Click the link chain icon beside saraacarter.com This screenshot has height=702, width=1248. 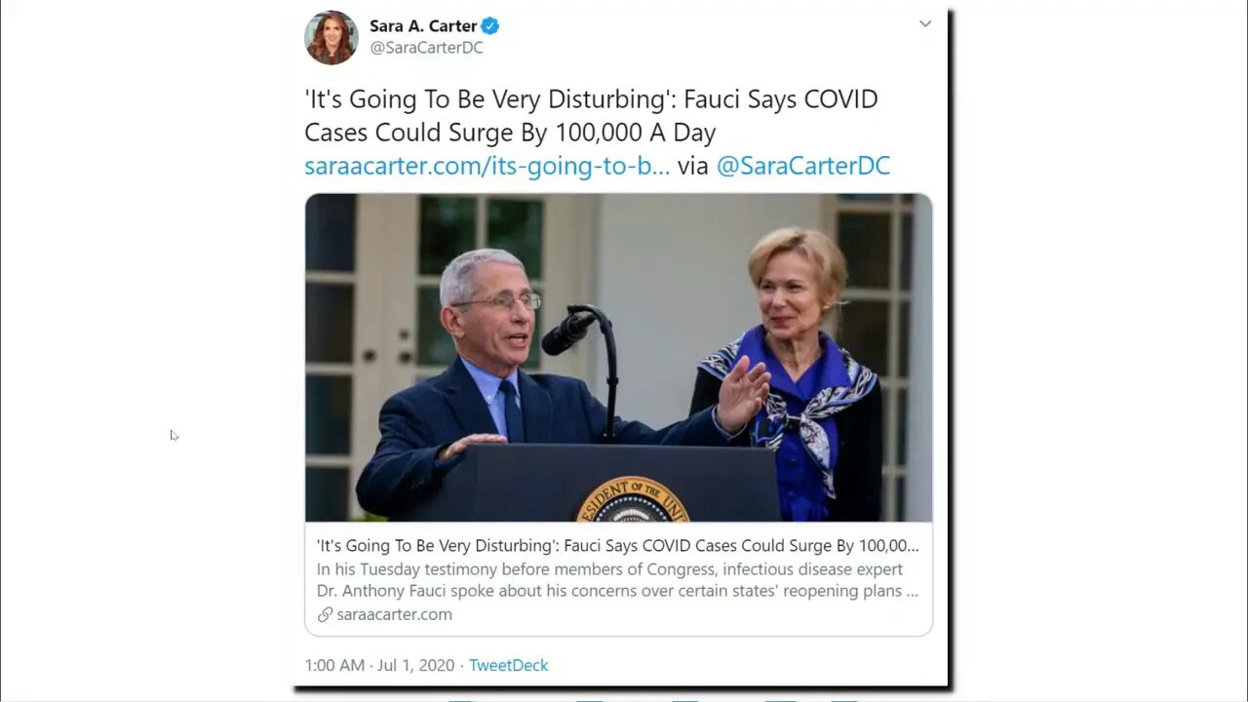tap(325, 614)
